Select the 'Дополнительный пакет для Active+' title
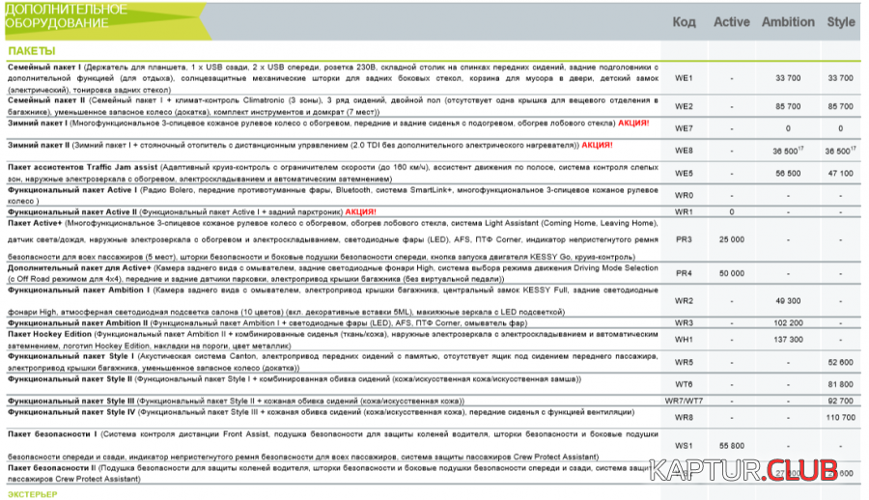This screenshot has width=869, height=500. tap(79, 267)
